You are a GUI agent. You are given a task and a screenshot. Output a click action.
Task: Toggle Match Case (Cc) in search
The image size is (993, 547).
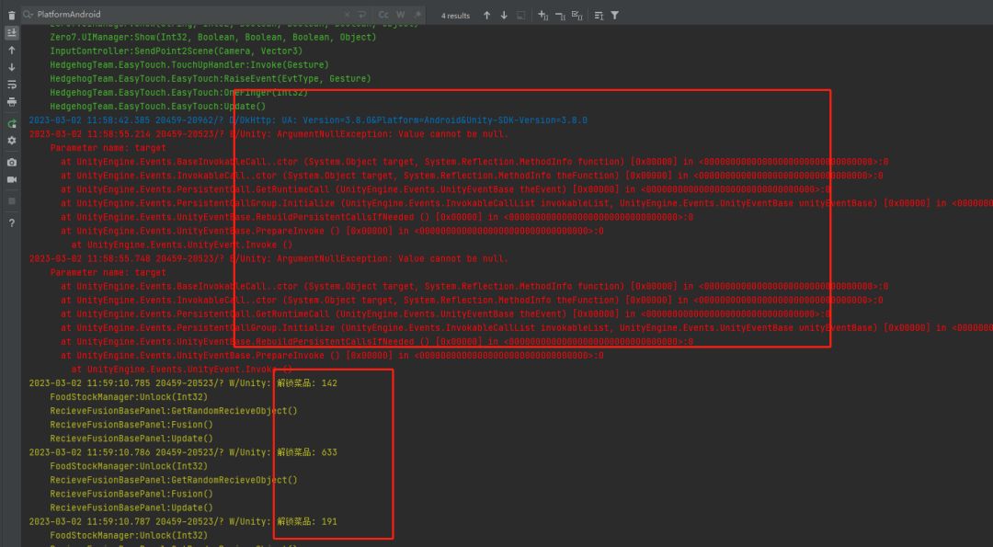383,15
